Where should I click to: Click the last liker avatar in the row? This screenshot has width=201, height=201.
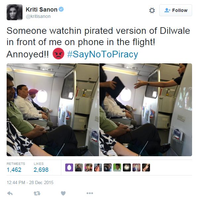pyautogui.click(x=146, y=167)
